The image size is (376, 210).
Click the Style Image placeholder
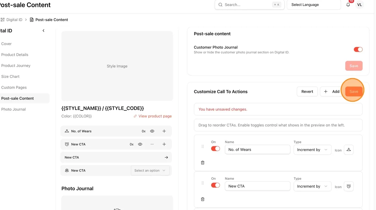pos(117,66)
